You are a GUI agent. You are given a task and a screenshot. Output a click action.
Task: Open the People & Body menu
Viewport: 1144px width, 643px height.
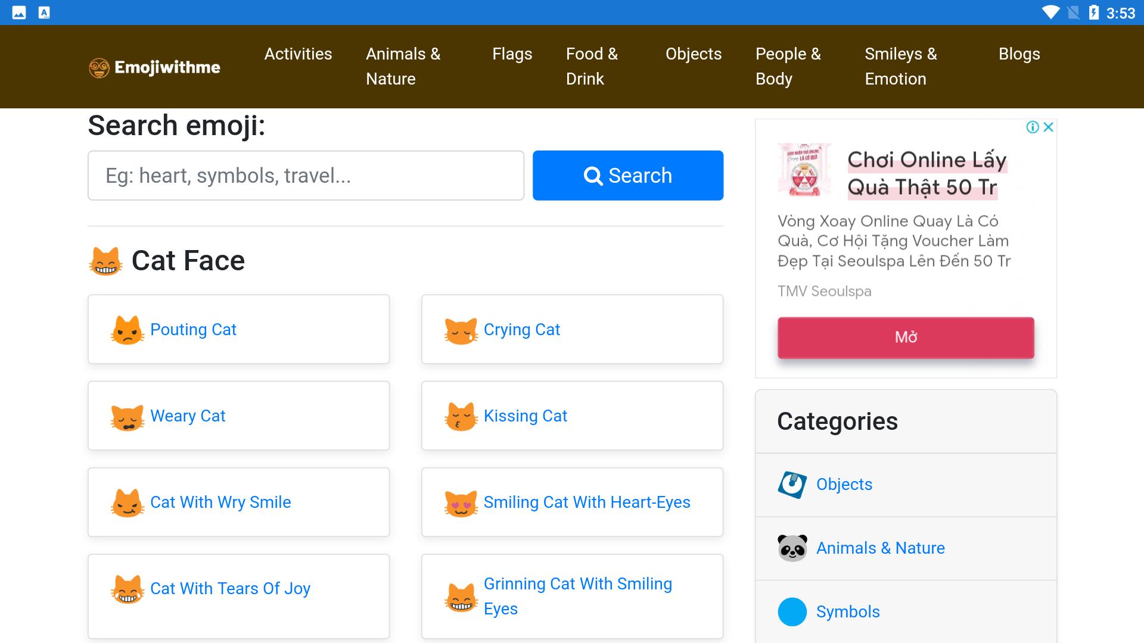pyautogui.click(x=788, y=67)
